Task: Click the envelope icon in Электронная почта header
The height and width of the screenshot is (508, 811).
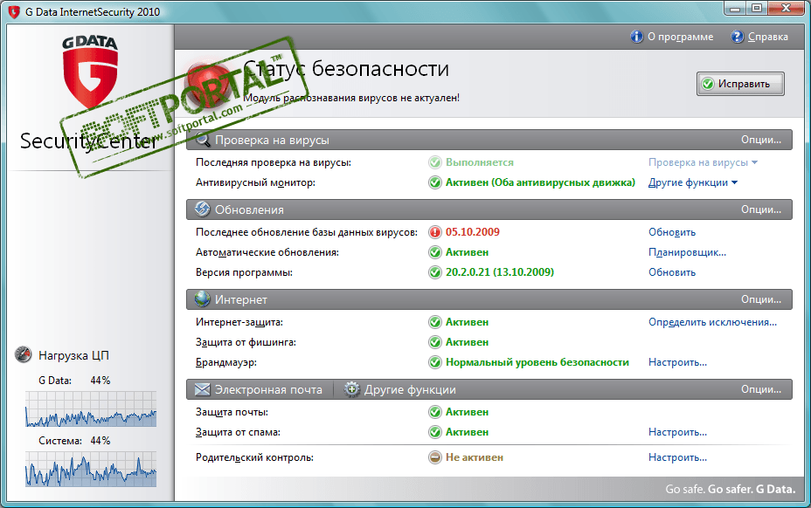Action: [x=202, y=389]
